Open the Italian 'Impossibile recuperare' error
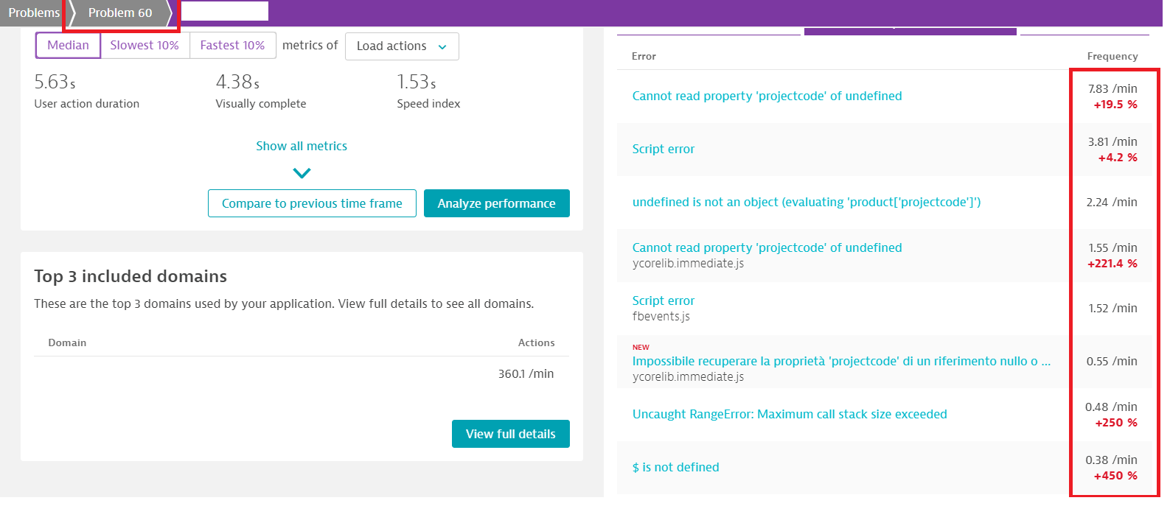This screenshot has height=506, width=1170. (x=840, y=361)
